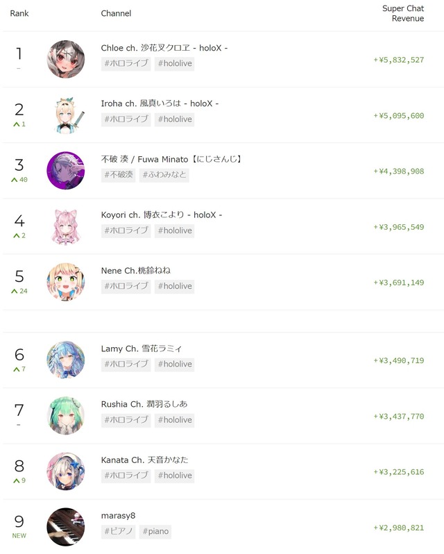Click #ホロライブ tag under Lamy Ch.
444x554 pixels.
pos(126,364)
